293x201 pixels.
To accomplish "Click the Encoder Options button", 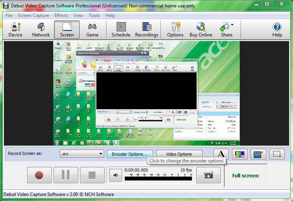I will click(130, 154).
